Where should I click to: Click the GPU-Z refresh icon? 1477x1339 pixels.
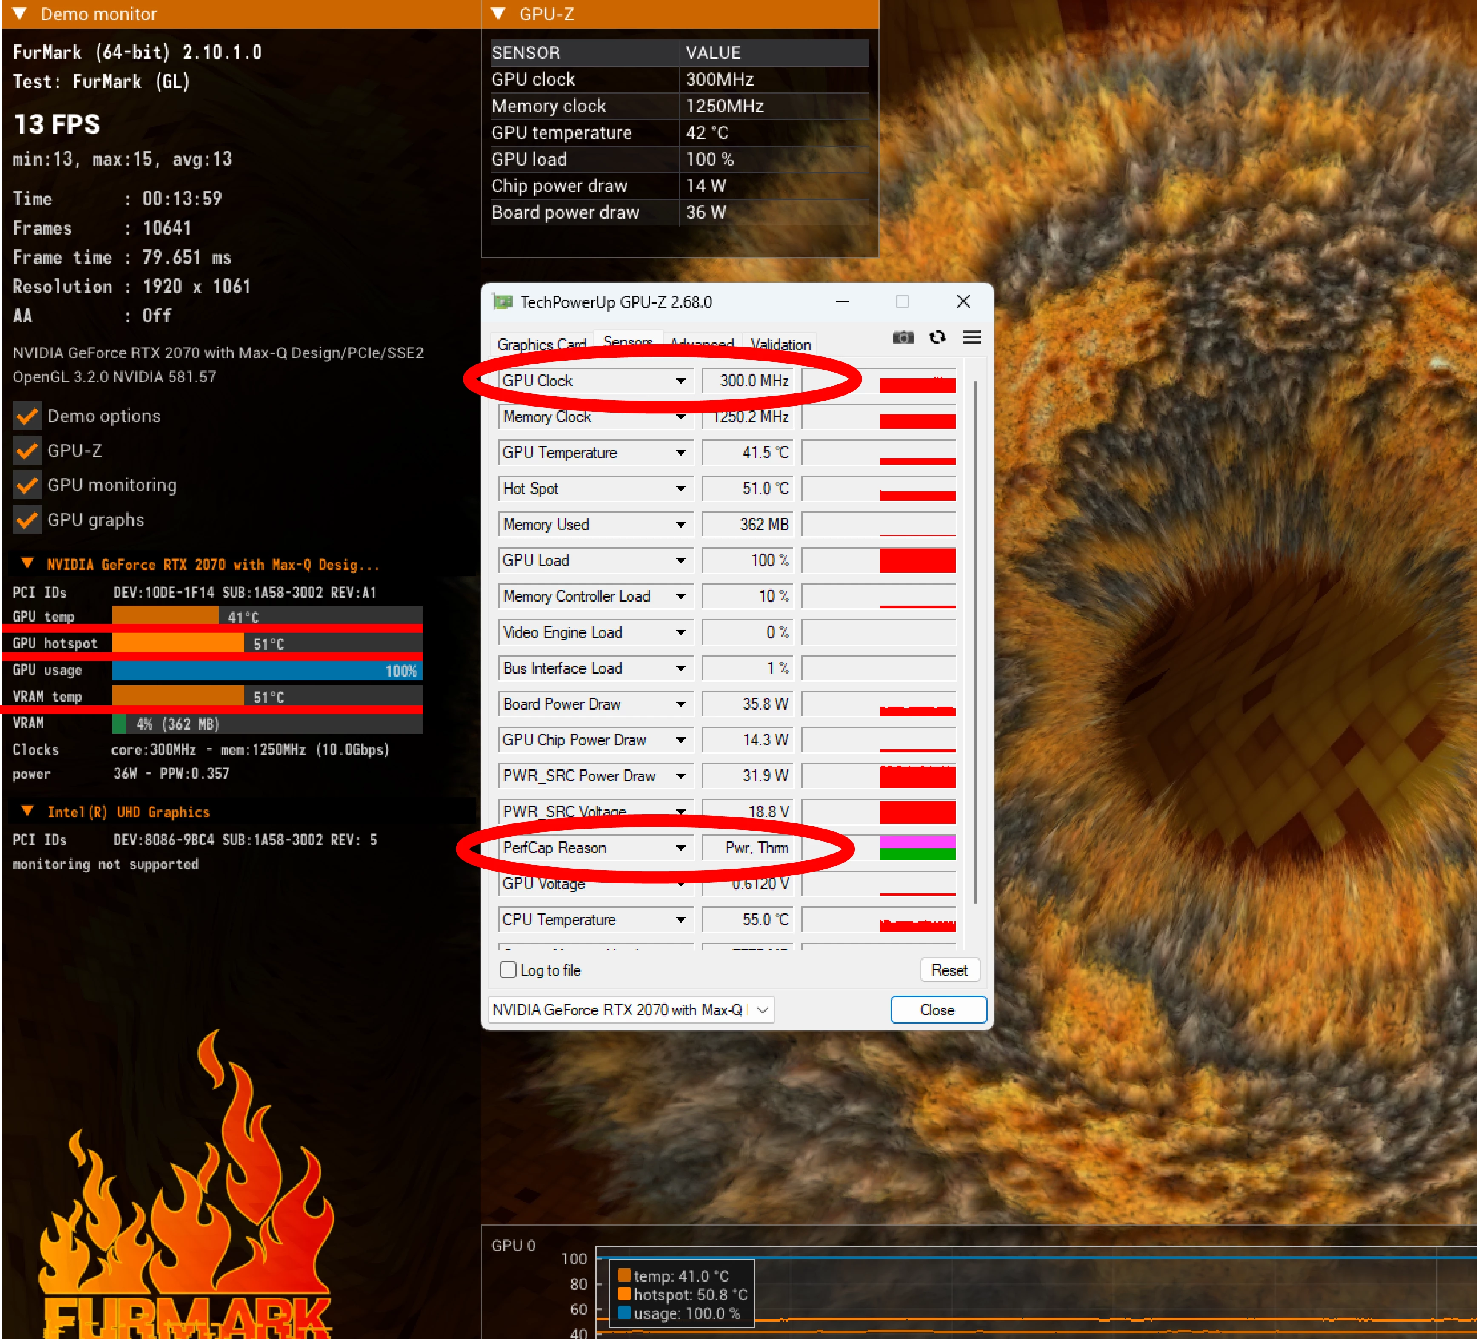[x=937, y=337]
